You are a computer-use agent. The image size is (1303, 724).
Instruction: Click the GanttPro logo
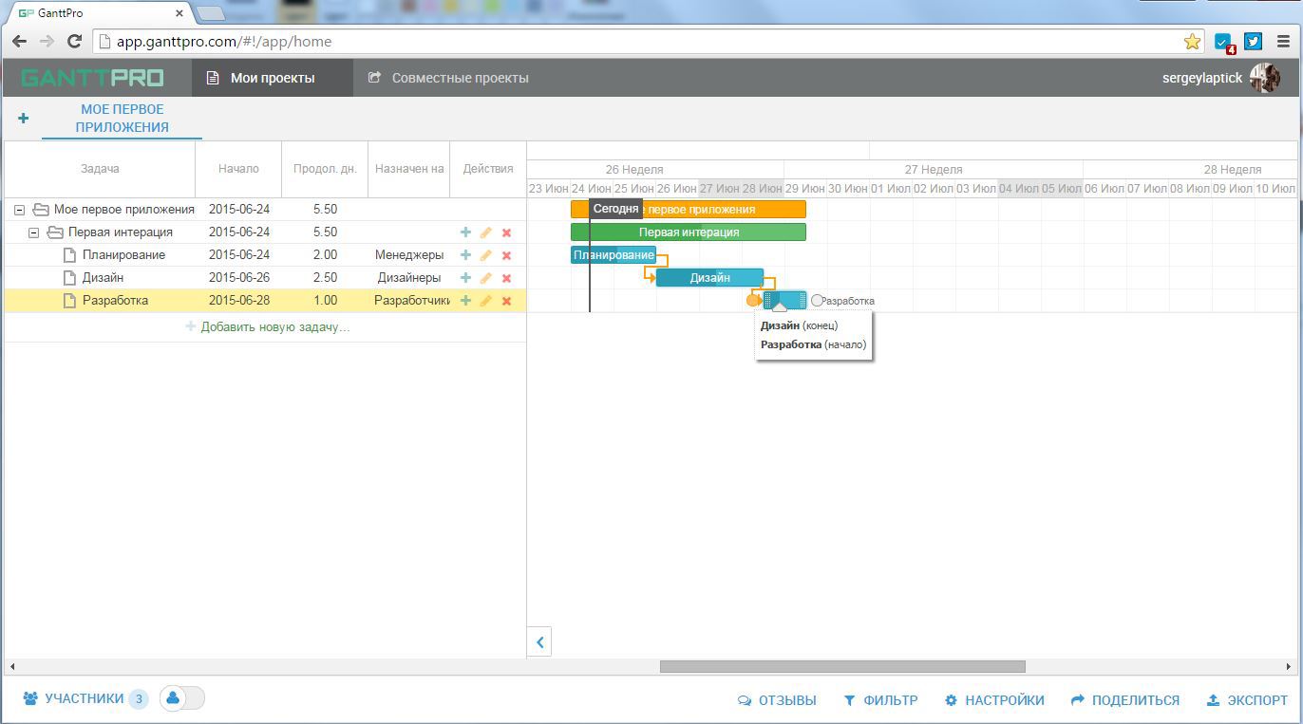92,78
